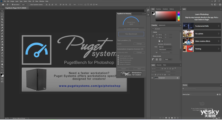222x120 pixels.
Task: Select the Move tool
Action: 2,11
